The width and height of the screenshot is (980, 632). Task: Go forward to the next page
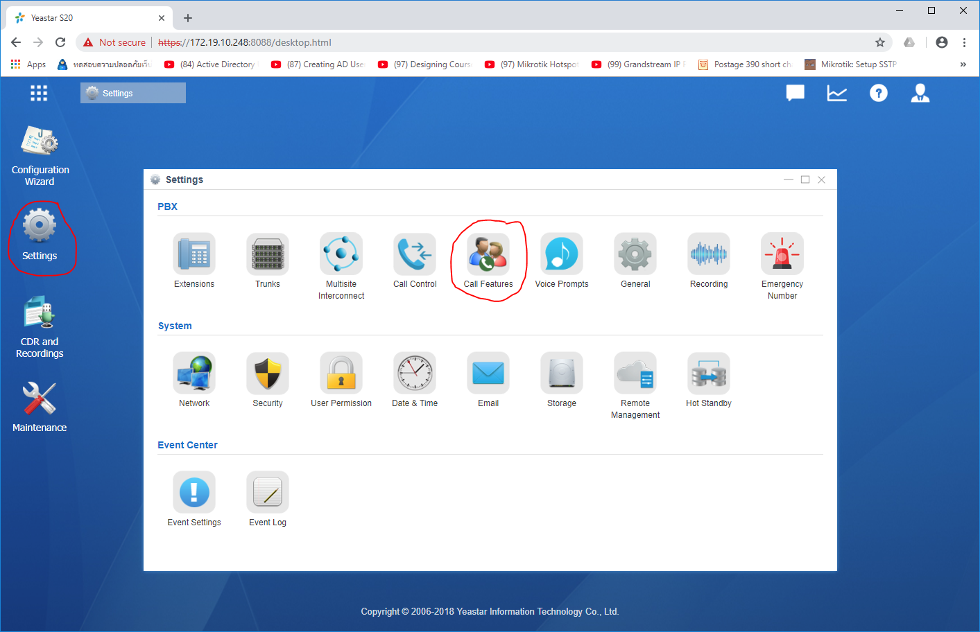38,42
